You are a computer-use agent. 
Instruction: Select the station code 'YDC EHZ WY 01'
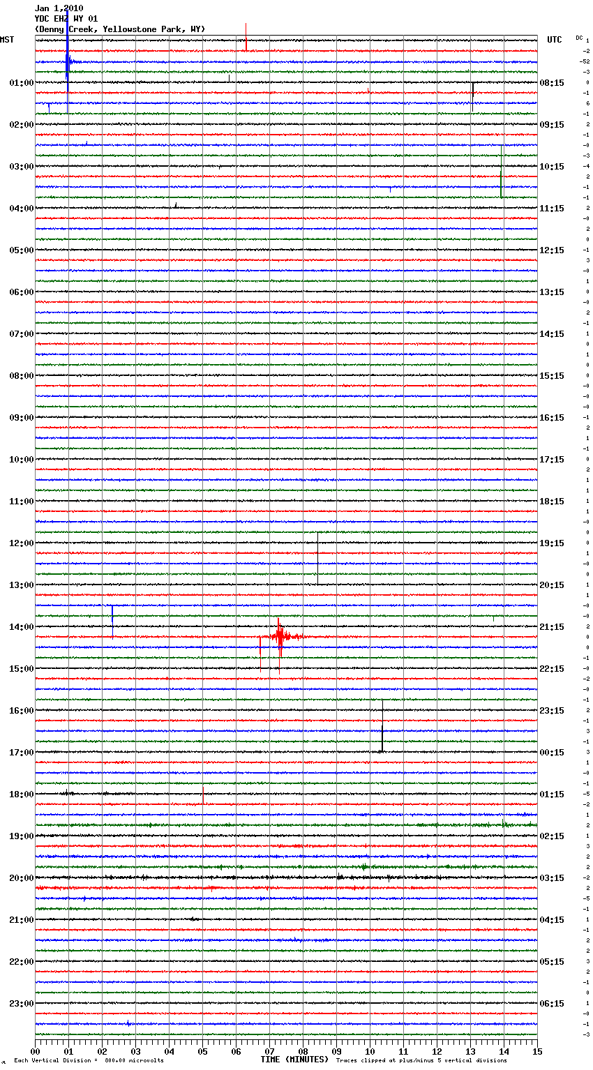click(66, 19)
